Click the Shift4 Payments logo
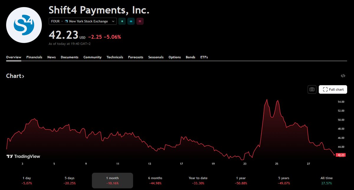The width and height of the screenshot is (354, 190). (24, 24)
